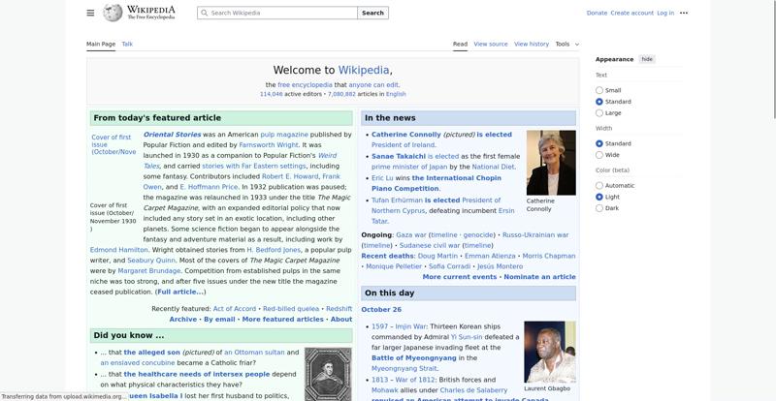Open the View history tab
The image size is (776, 401).
click(531, 44)
